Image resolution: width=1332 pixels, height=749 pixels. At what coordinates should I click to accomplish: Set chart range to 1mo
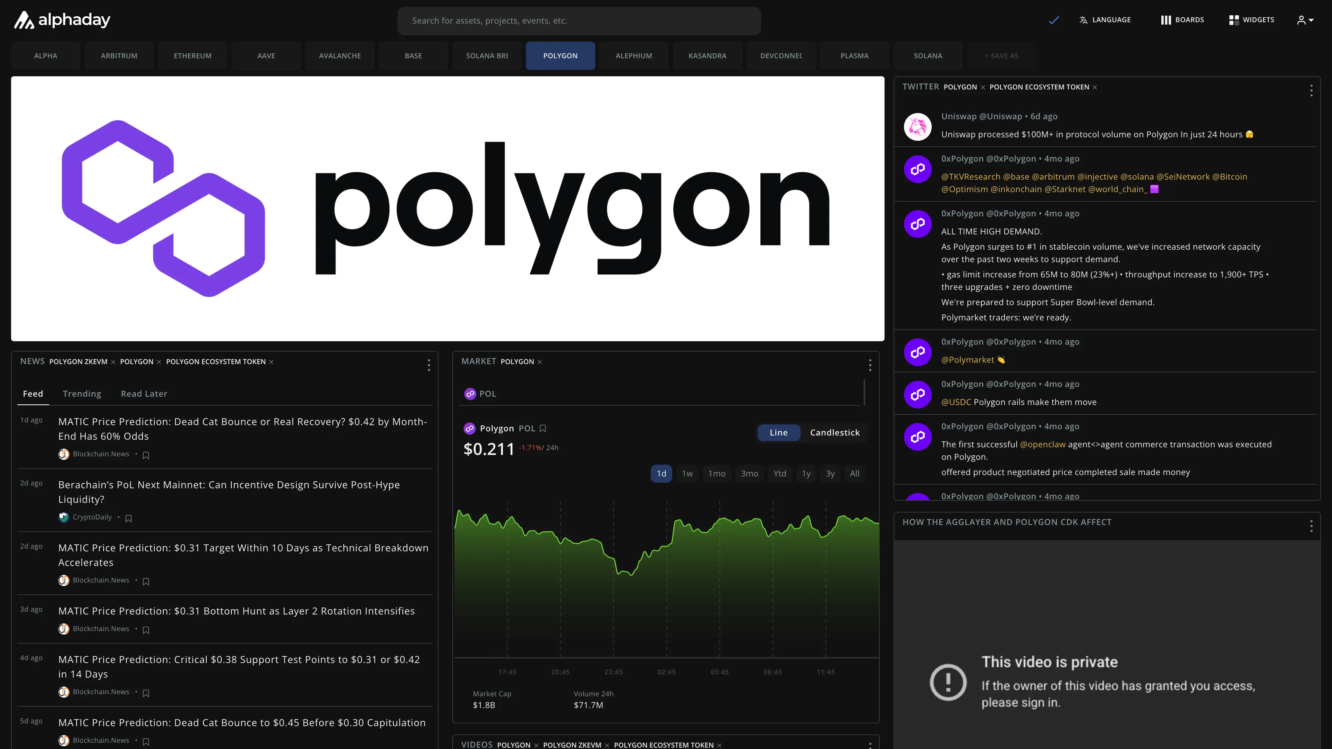pyautogui.click(x=717, y=473)
